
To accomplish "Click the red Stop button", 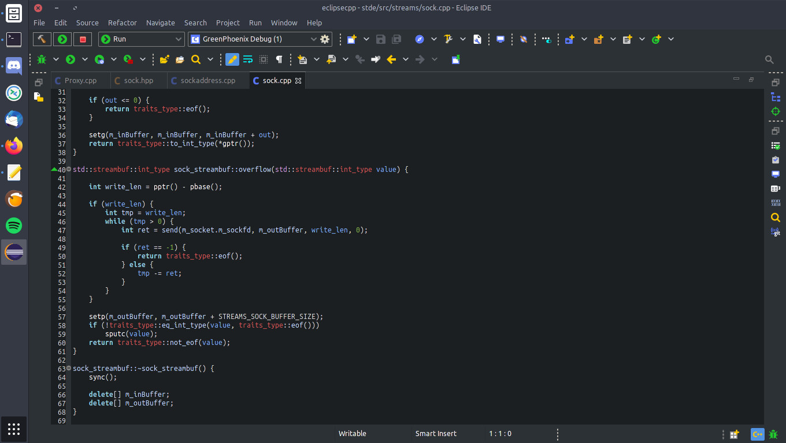I will tap(83, 39).
